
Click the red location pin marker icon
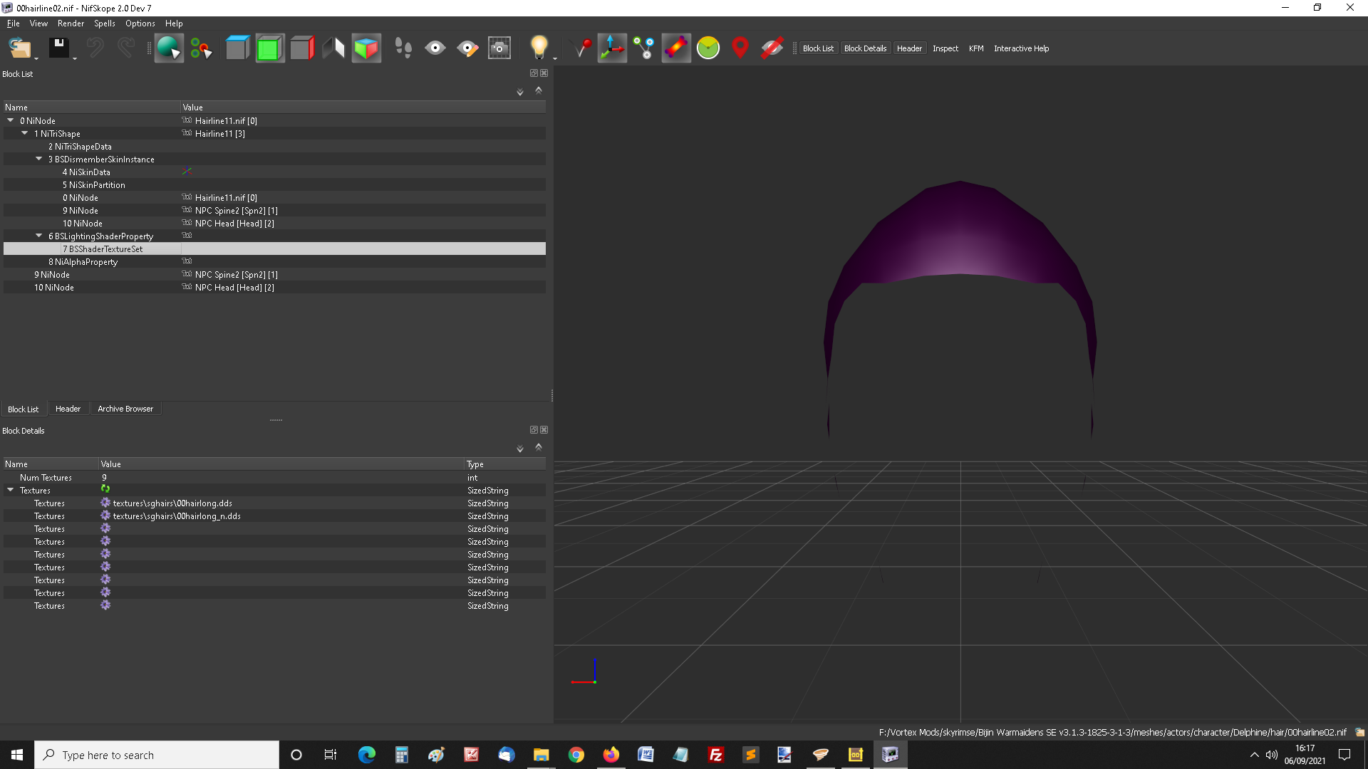[x=740, y=48]
